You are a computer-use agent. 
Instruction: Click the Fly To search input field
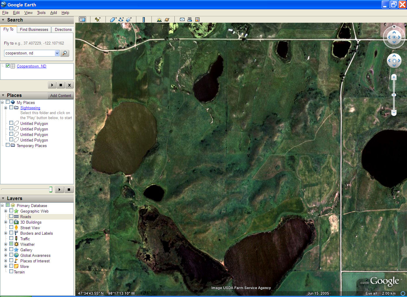click(x=29, y=53)
